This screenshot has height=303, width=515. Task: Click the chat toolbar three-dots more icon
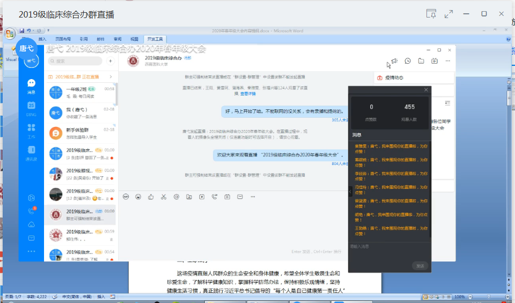click(x=252, y=197)
